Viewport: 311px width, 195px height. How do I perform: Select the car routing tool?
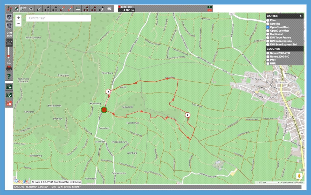tap(109, 8)
